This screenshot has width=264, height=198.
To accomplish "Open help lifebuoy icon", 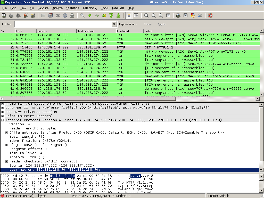I will [210, 15].
